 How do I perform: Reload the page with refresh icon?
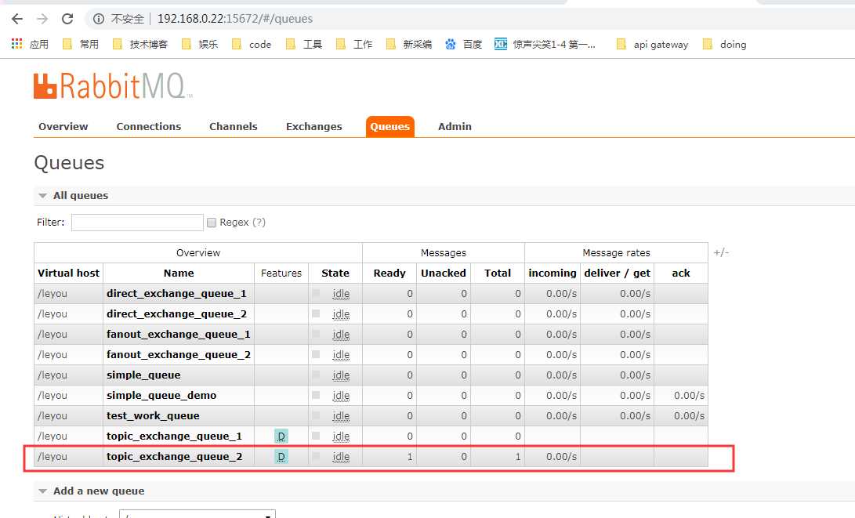click(x=67, y=19)
